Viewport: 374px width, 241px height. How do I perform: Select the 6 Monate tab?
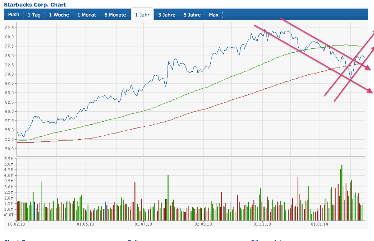click(x=115, y=15)
